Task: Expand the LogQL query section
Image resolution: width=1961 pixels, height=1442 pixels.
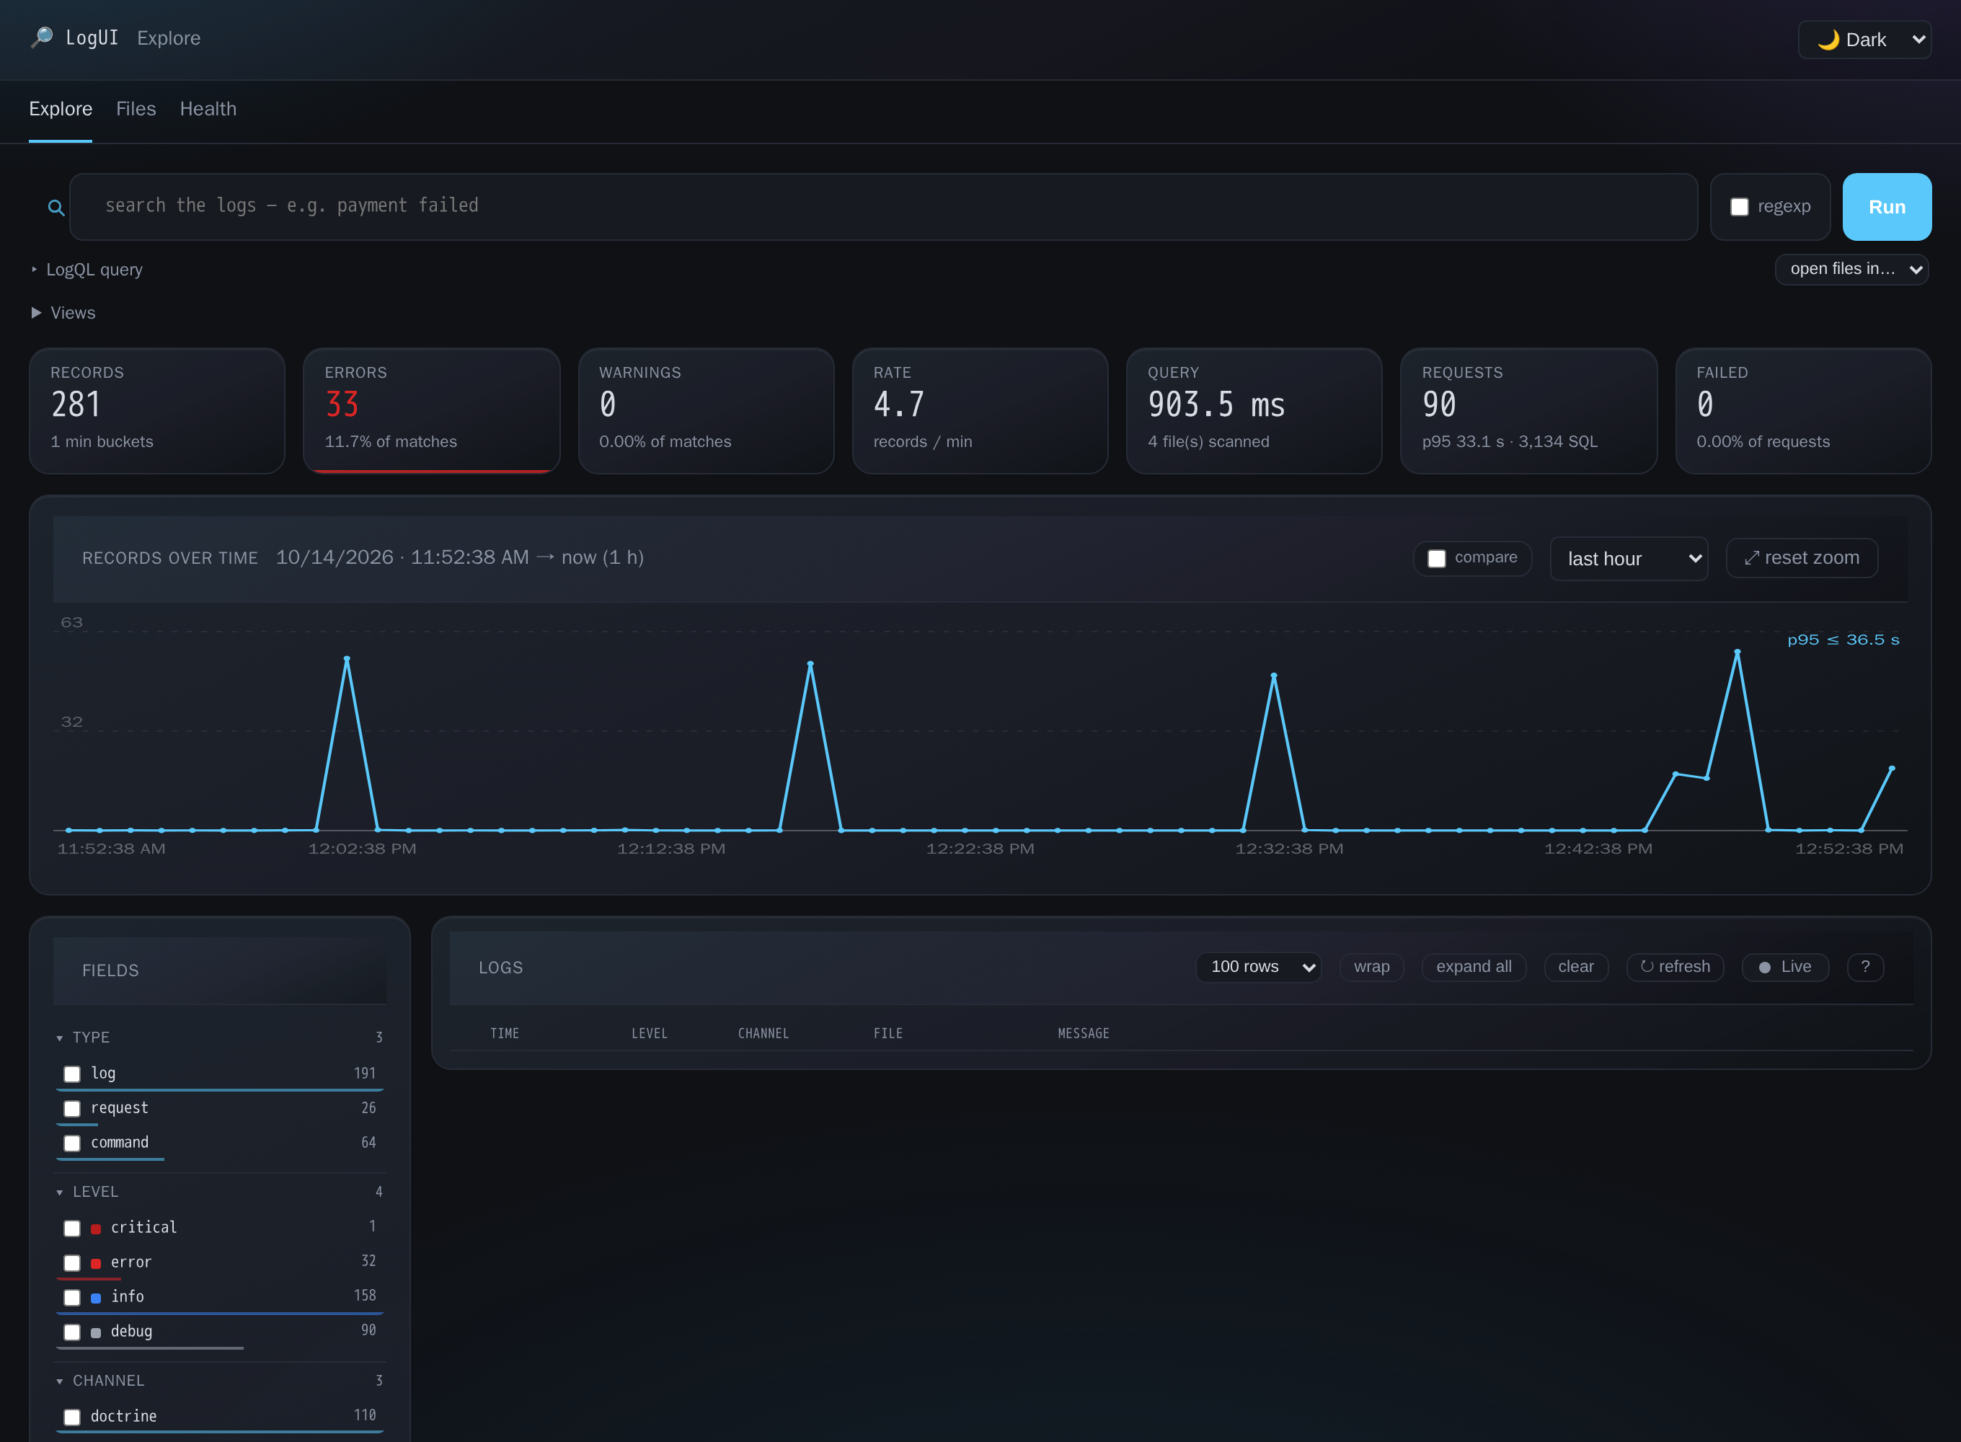Action: 87,269
